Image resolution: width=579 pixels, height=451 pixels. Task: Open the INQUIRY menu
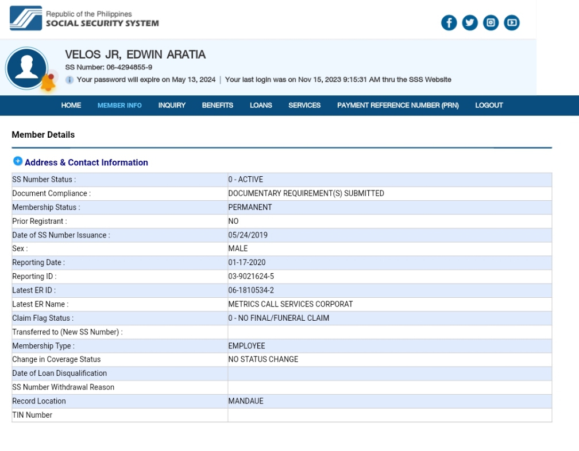(x=172, y=106)
